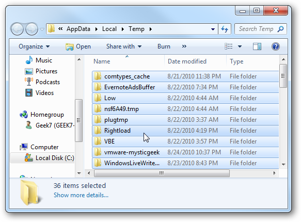This screenshot has width=301, height=222.
Task: Show more toolbar commands chevron
Action: pos(184,46)
